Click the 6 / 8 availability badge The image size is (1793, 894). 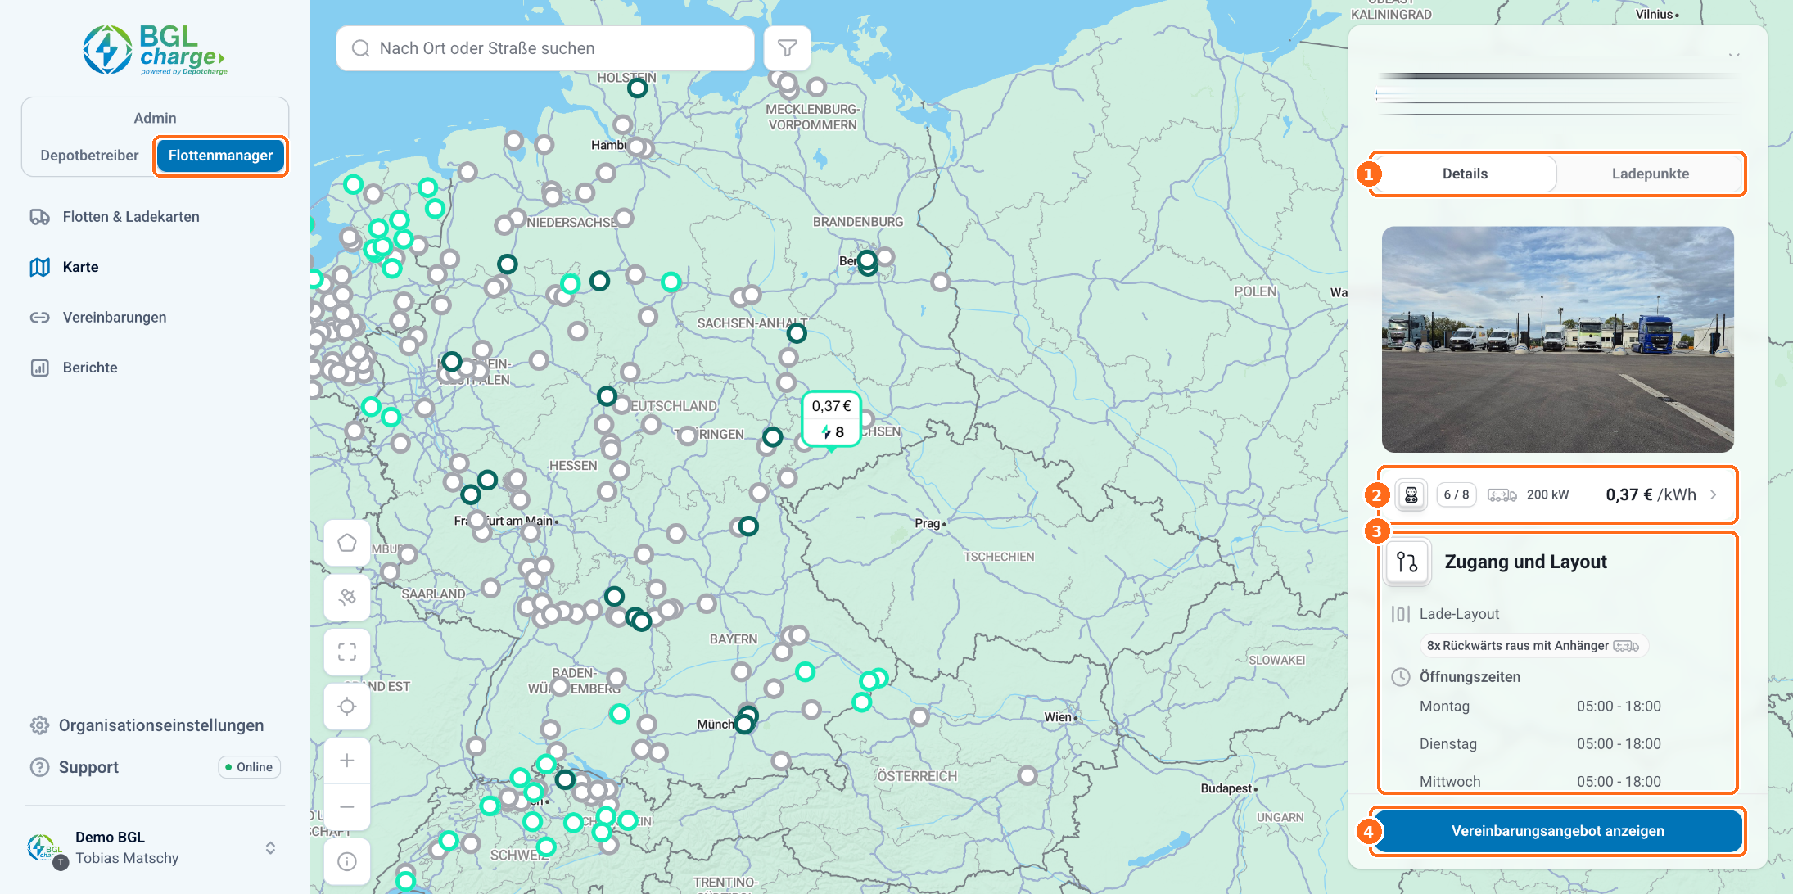[1457, 494]
